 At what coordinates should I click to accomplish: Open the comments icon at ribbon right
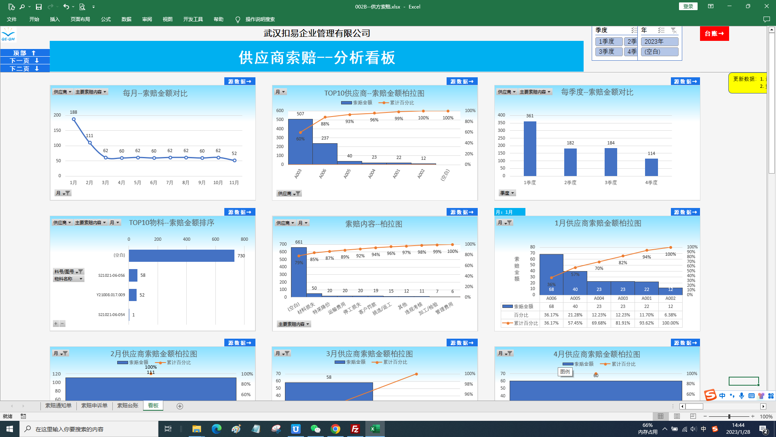click(766, 19)
